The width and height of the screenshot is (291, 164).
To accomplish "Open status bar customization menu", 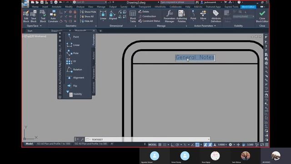I will click(x=267, y=145).
